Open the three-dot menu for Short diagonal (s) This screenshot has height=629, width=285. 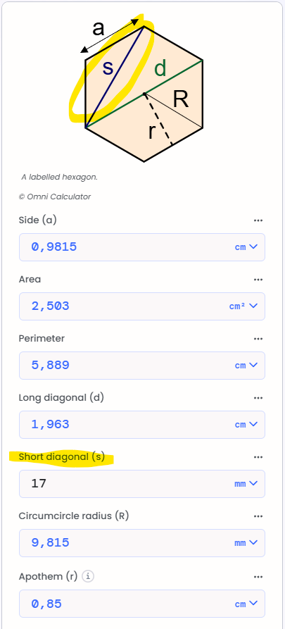click(x=258, y=457)
